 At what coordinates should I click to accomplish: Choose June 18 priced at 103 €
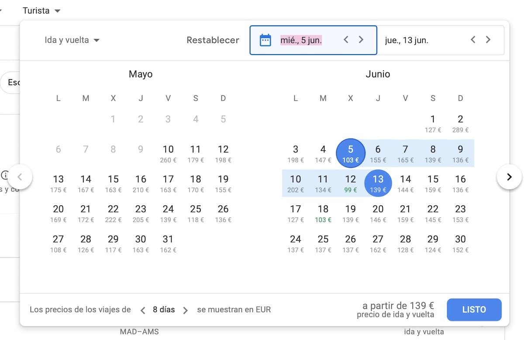coord(323,213)
